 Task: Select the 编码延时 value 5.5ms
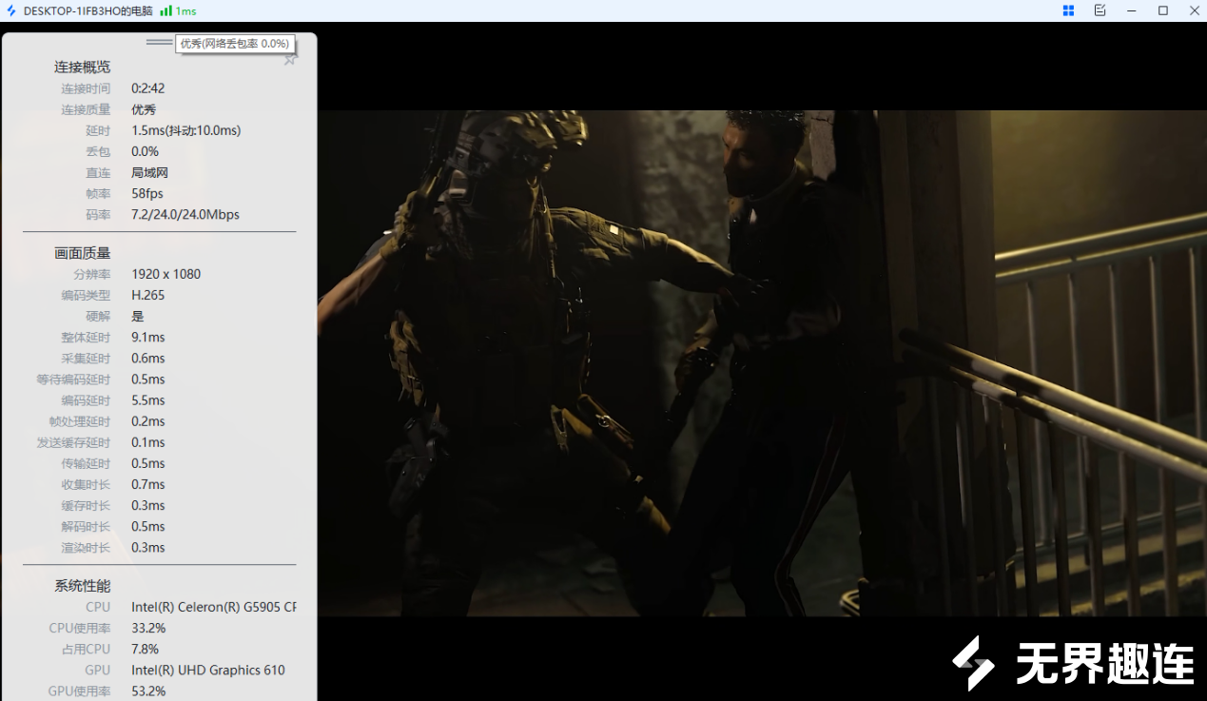(148, 399)
